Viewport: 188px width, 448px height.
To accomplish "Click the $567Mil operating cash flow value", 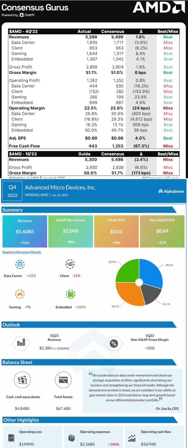I will 148,444.
